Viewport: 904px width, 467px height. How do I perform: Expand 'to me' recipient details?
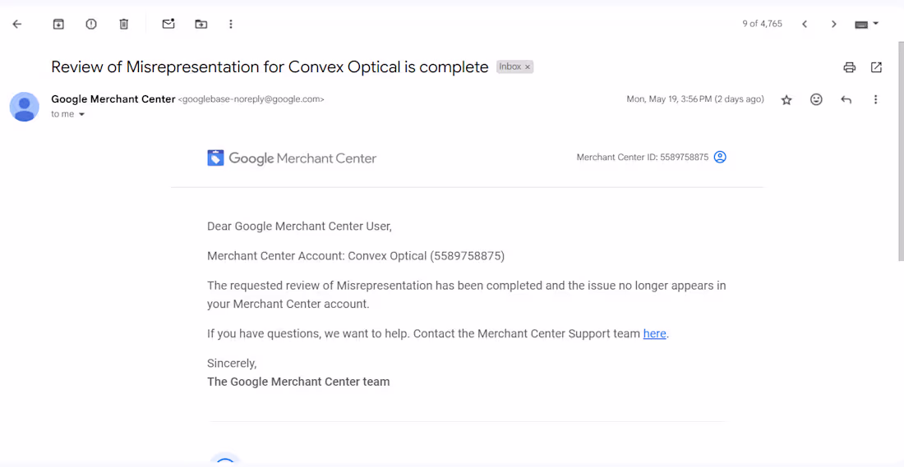[81, 115]
